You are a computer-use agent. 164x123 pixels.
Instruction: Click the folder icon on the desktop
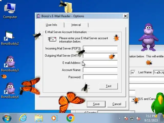pyautogui.click(x=68, y=7)
